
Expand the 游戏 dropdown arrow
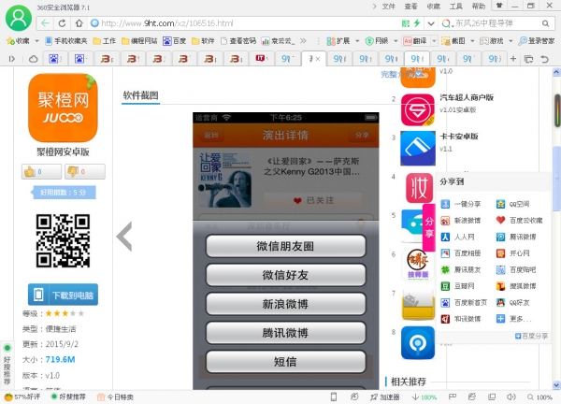(x=511, y=41)
